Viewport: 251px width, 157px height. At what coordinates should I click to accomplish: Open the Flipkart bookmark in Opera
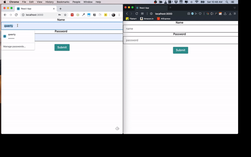pyautogui.click(x=131, y=19)
